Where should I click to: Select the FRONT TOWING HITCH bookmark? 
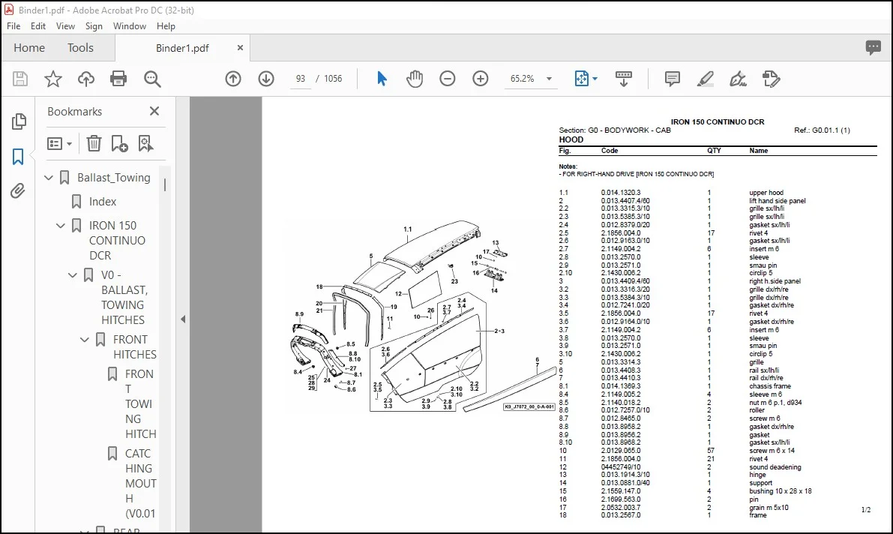140,403
